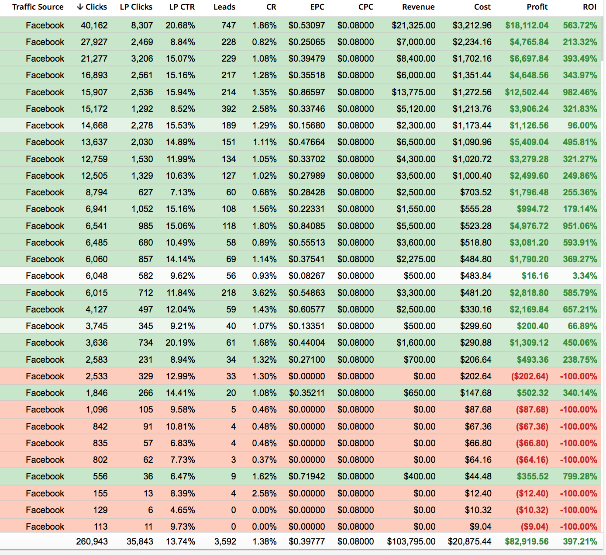Sort by the Leads column header
Viewport: 606px width, 555px height.
pos(224,7)
